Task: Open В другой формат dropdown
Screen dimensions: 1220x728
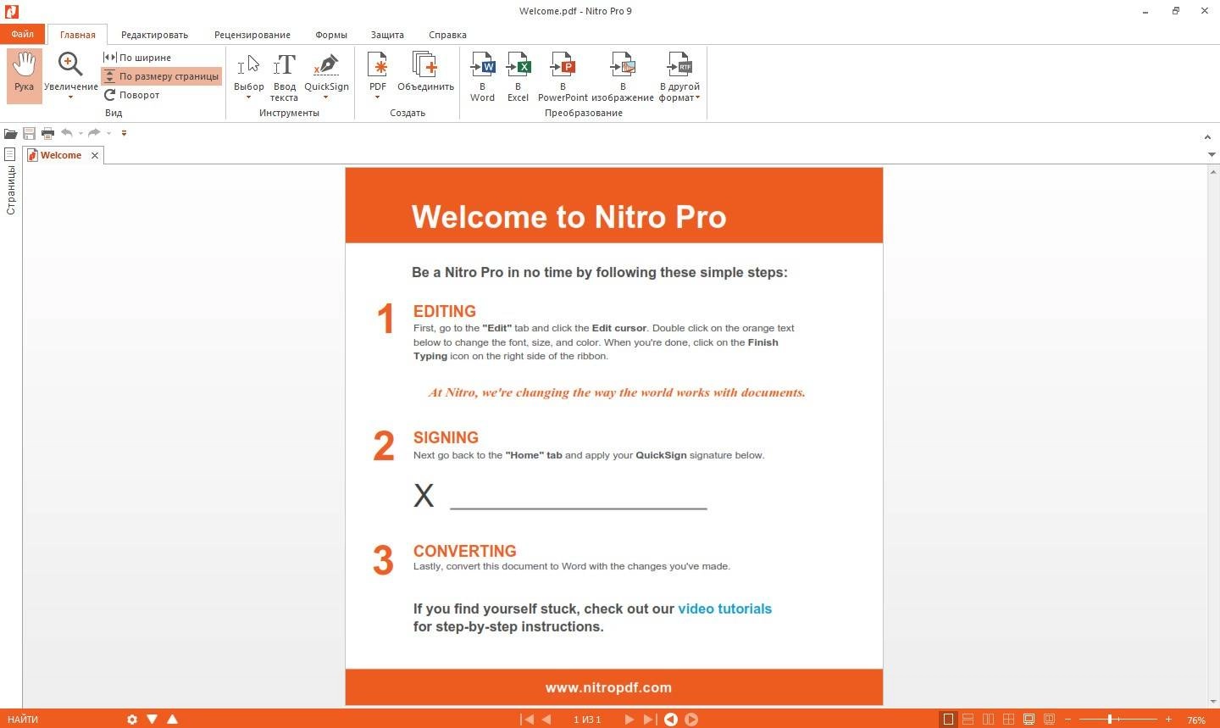Action: [679, 76]
